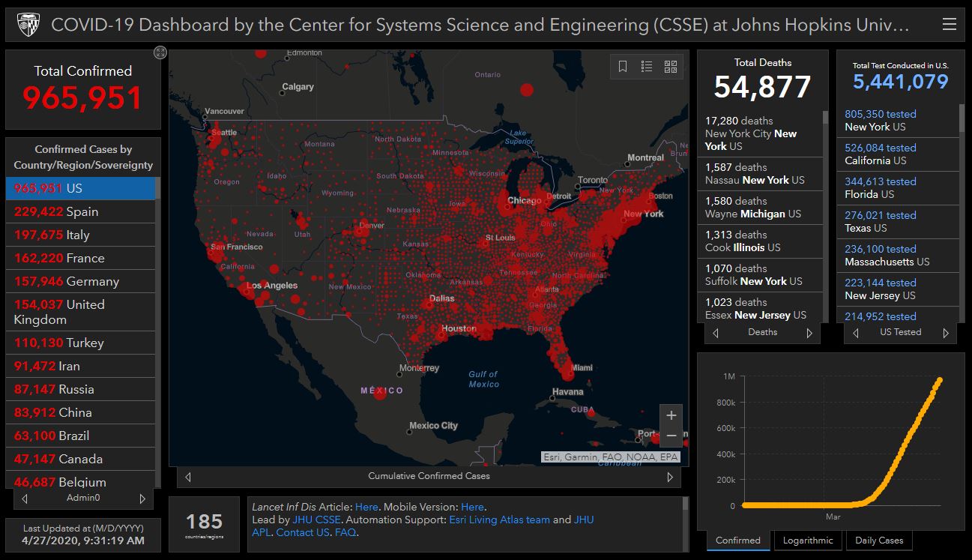This screenshot has width=972, height=560.
Task: Show the map legend list icon
Action: pos(647,66)
